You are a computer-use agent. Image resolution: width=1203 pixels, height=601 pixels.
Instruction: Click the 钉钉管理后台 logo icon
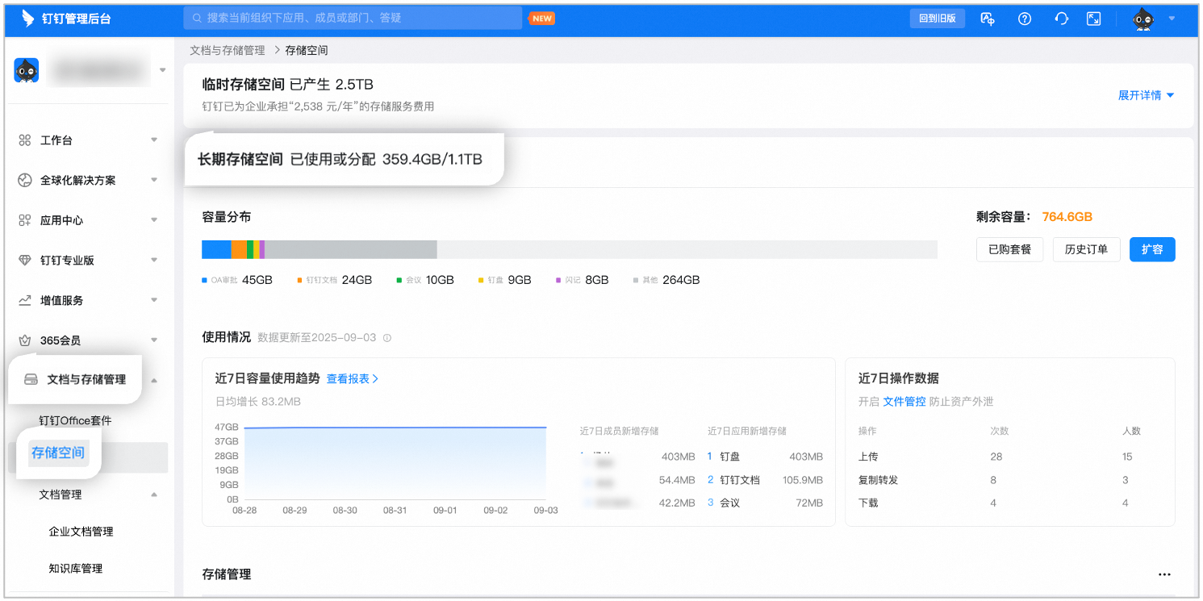click(28, 19)
